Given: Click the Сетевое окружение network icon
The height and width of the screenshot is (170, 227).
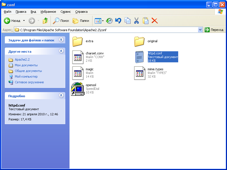Looking at the screenshot, I should tap(11, 82).
